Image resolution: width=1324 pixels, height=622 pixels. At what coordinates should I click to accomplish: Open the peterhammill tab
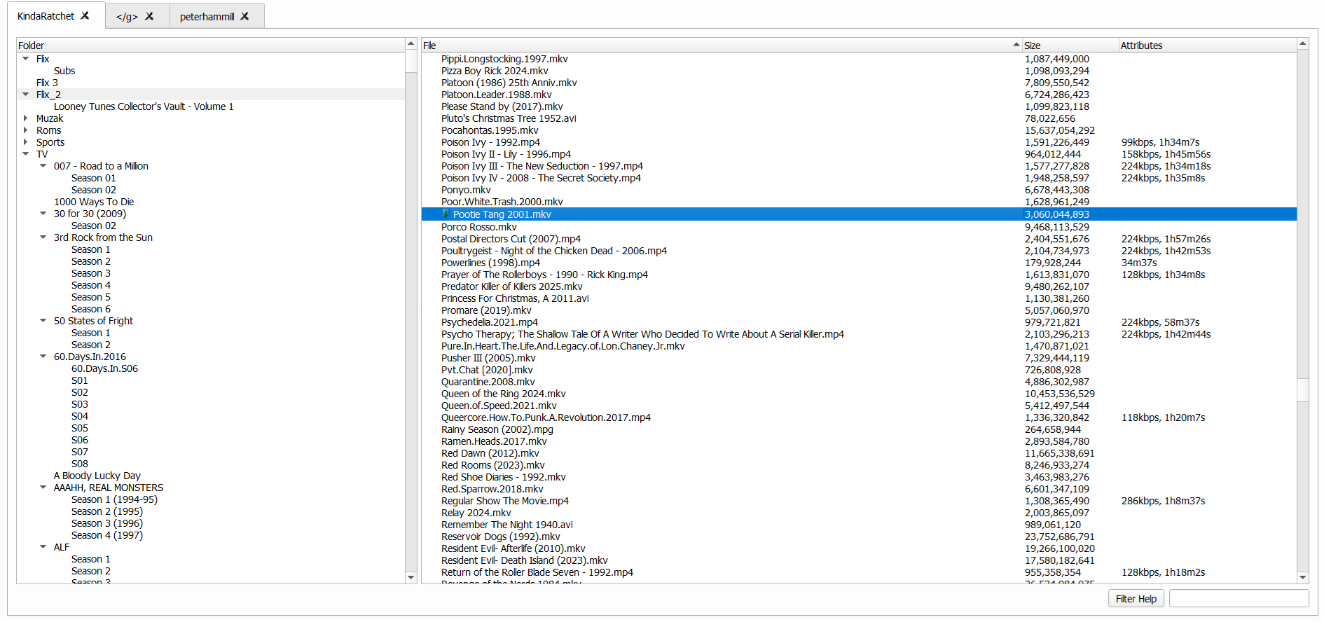207,17
